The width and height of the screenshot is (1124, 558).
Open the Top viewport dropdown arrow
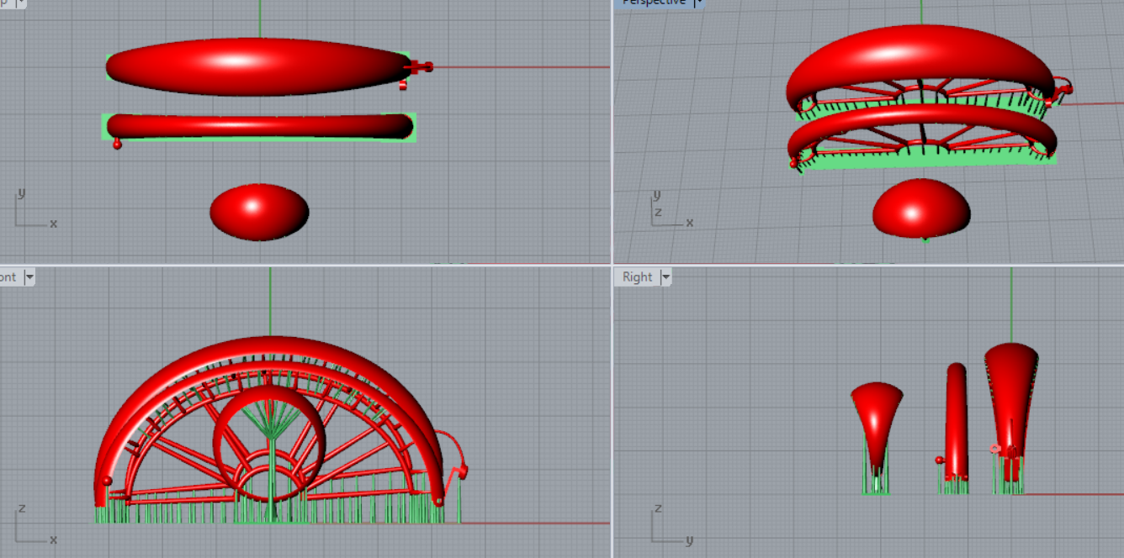(20, 3)
